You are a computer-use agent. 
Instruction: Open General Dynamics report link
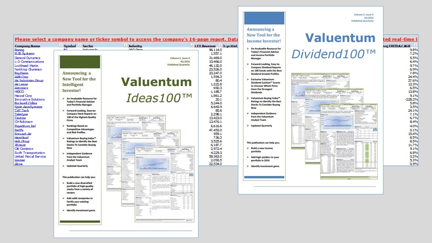click(27, 58)
